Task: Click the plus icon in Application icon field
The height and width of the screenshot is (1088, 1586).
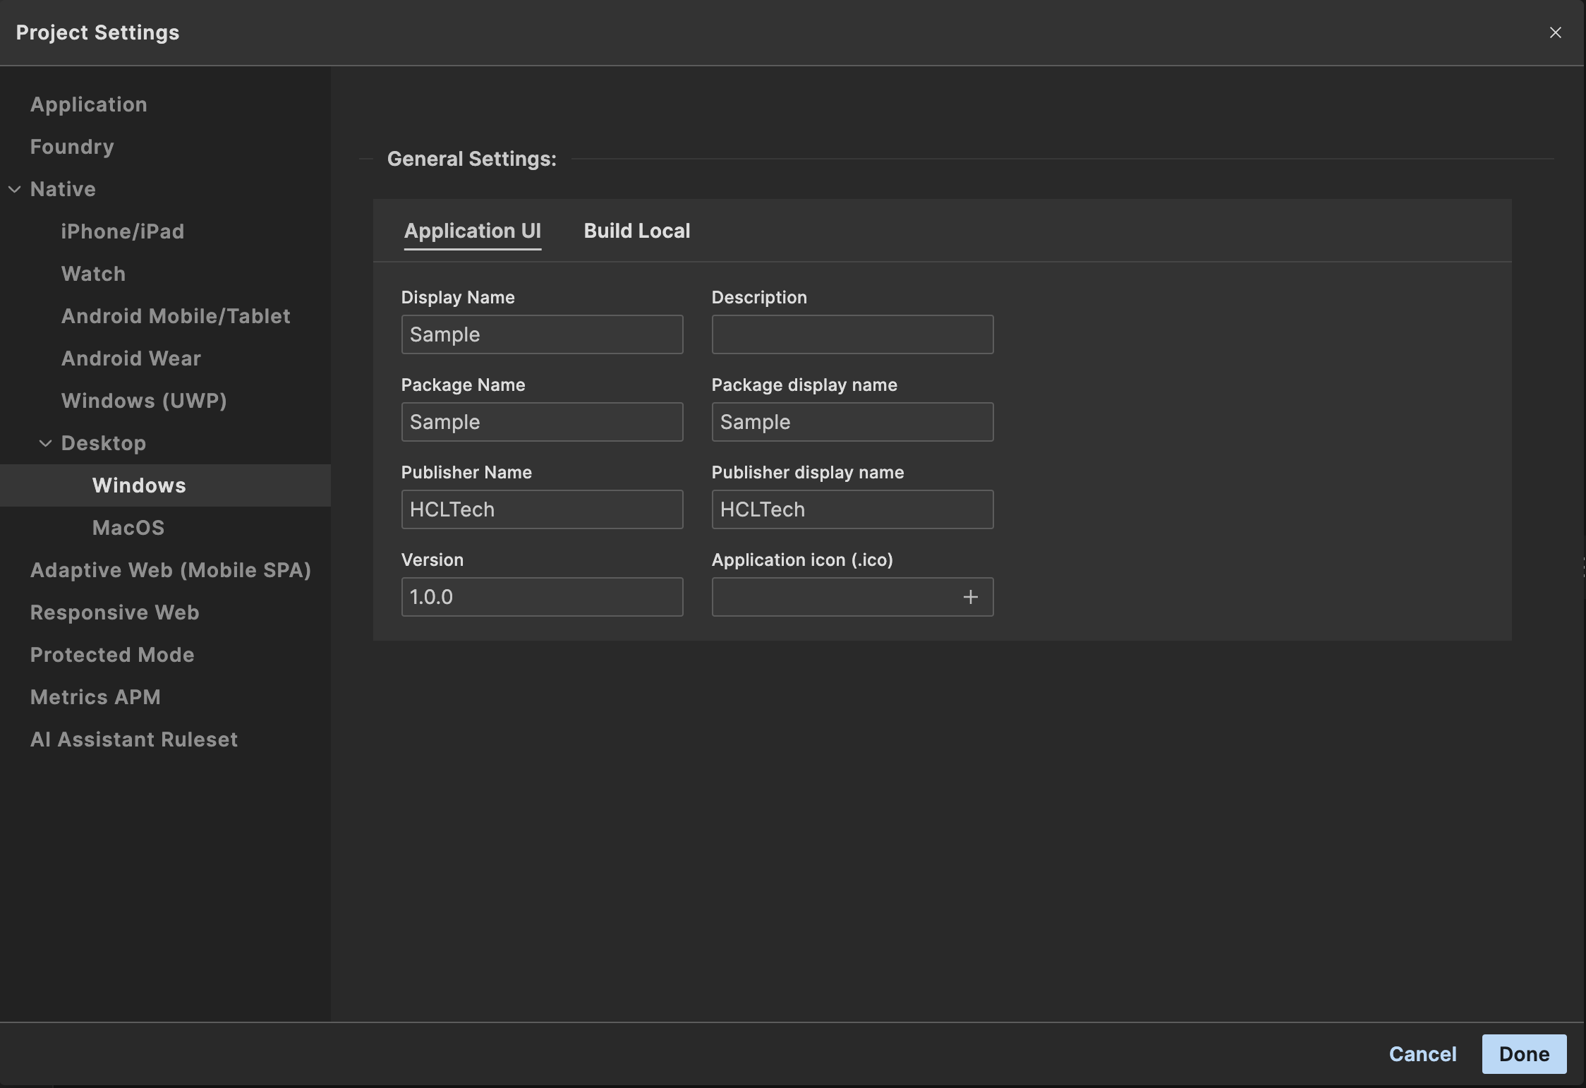Action: coord(970,597)
